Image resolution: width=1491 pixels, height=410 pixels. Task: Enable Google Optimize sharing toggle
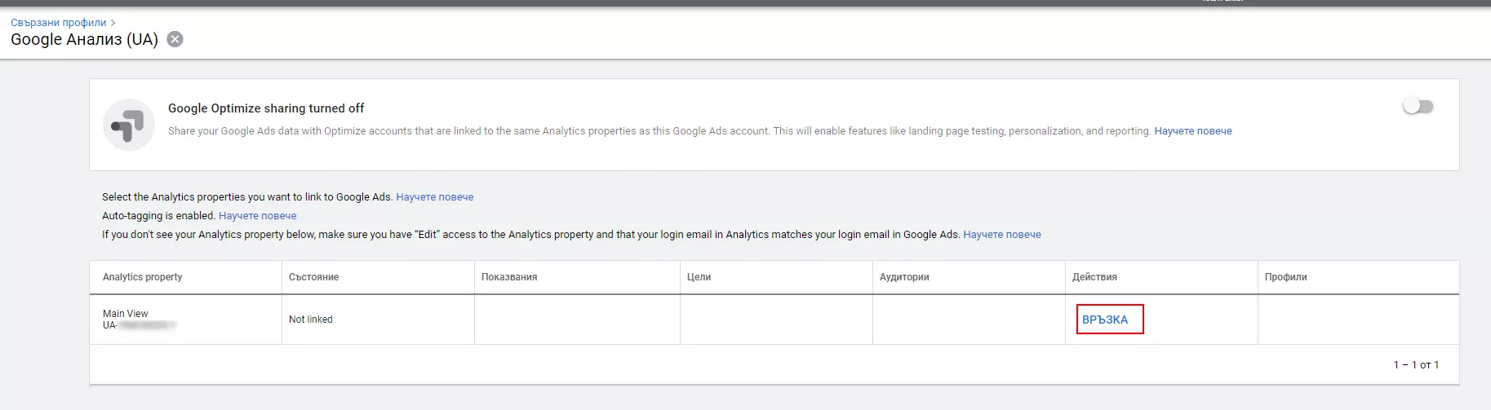coord(1418,107)
